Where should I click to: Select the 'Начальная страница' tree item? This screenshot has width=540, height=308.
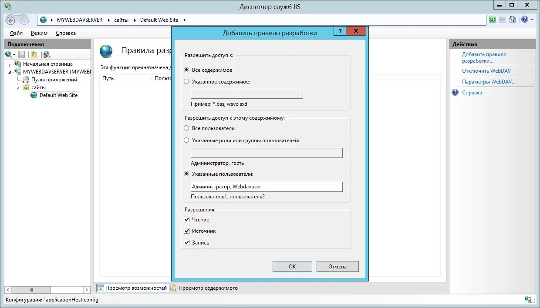[x=48, y=64]
